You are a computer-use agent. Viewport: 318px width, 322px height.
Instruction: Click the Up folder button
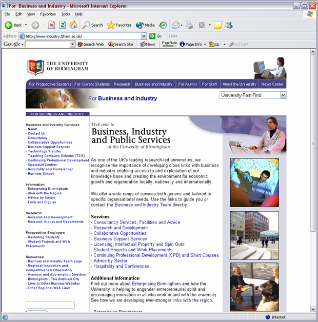(214, 44)
